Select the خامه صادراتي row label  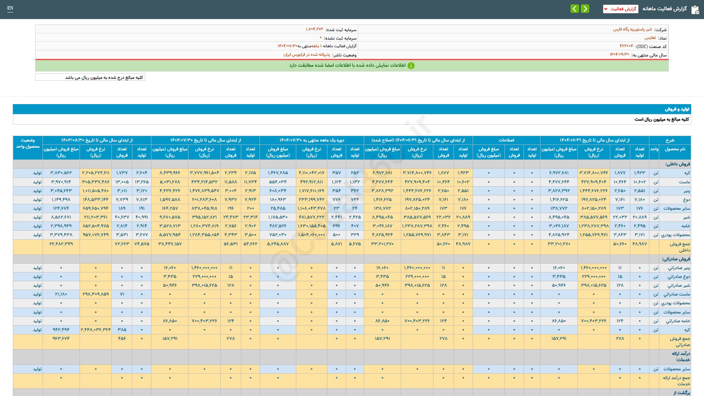pos(678,321)
